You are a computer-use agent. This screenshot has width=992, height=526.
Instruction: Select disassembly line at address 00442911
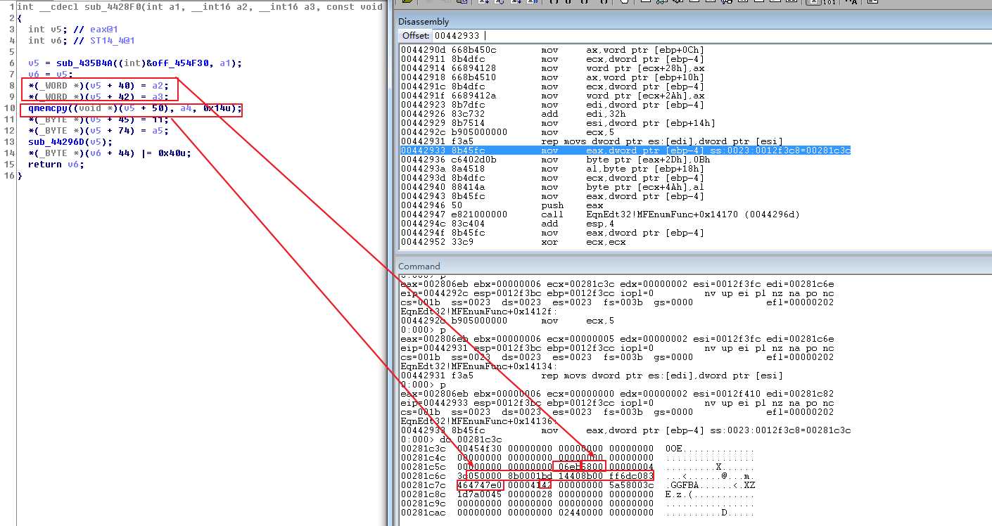(552, 59)
